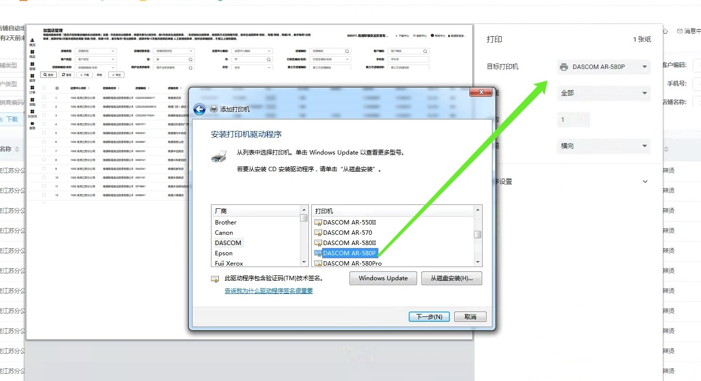The width and height of the screenshot is (701, 381).
Task: Click the column settings gear in preview table header
Action: [57, 89]
